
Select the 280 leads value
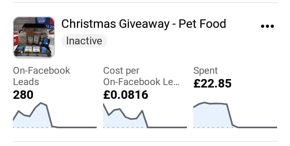(x=23, y=95)
